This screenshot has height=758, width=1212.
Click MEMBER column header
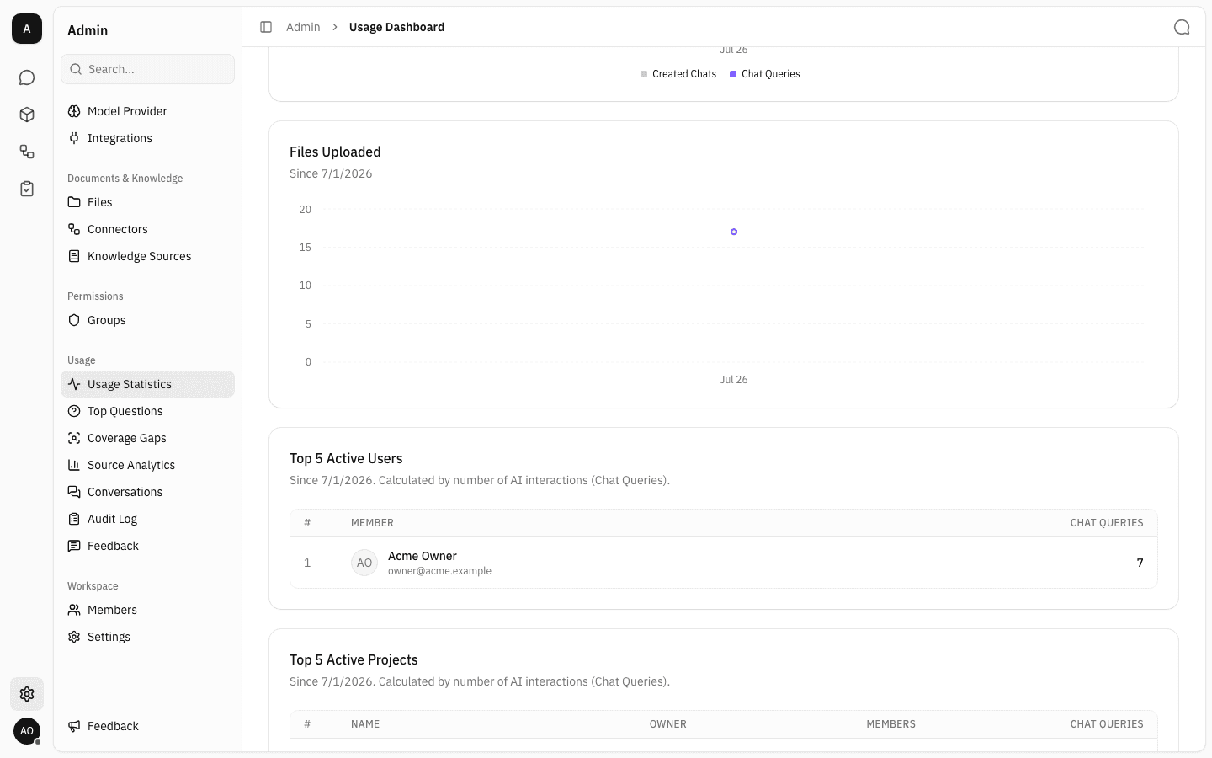tap(372, 523)
